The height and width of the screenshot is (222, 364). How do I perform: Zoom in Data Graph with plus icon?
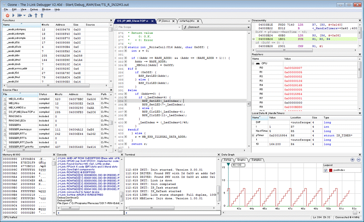[x=352, y=160]
